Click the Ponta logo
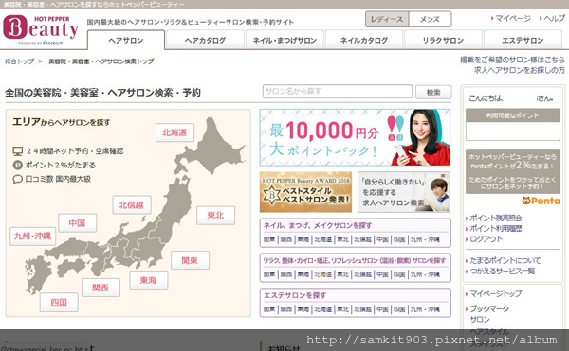This screenshot has height=351, width=569. click(541, 201)
